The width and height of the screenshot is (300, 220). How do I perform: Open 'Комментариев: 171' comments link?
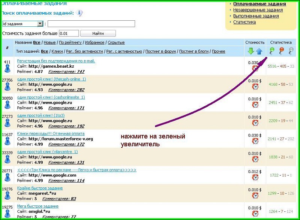coord(66,108)
